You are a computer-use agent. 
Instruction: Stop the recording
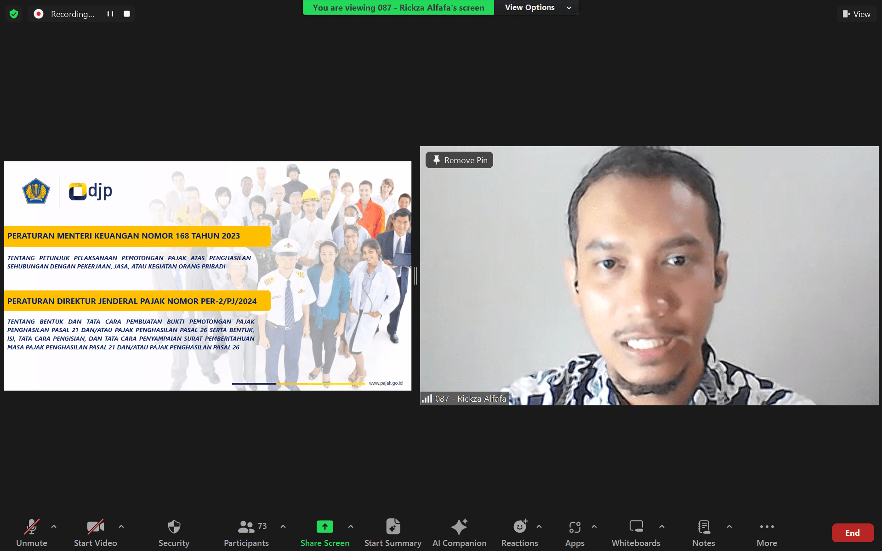127,14
